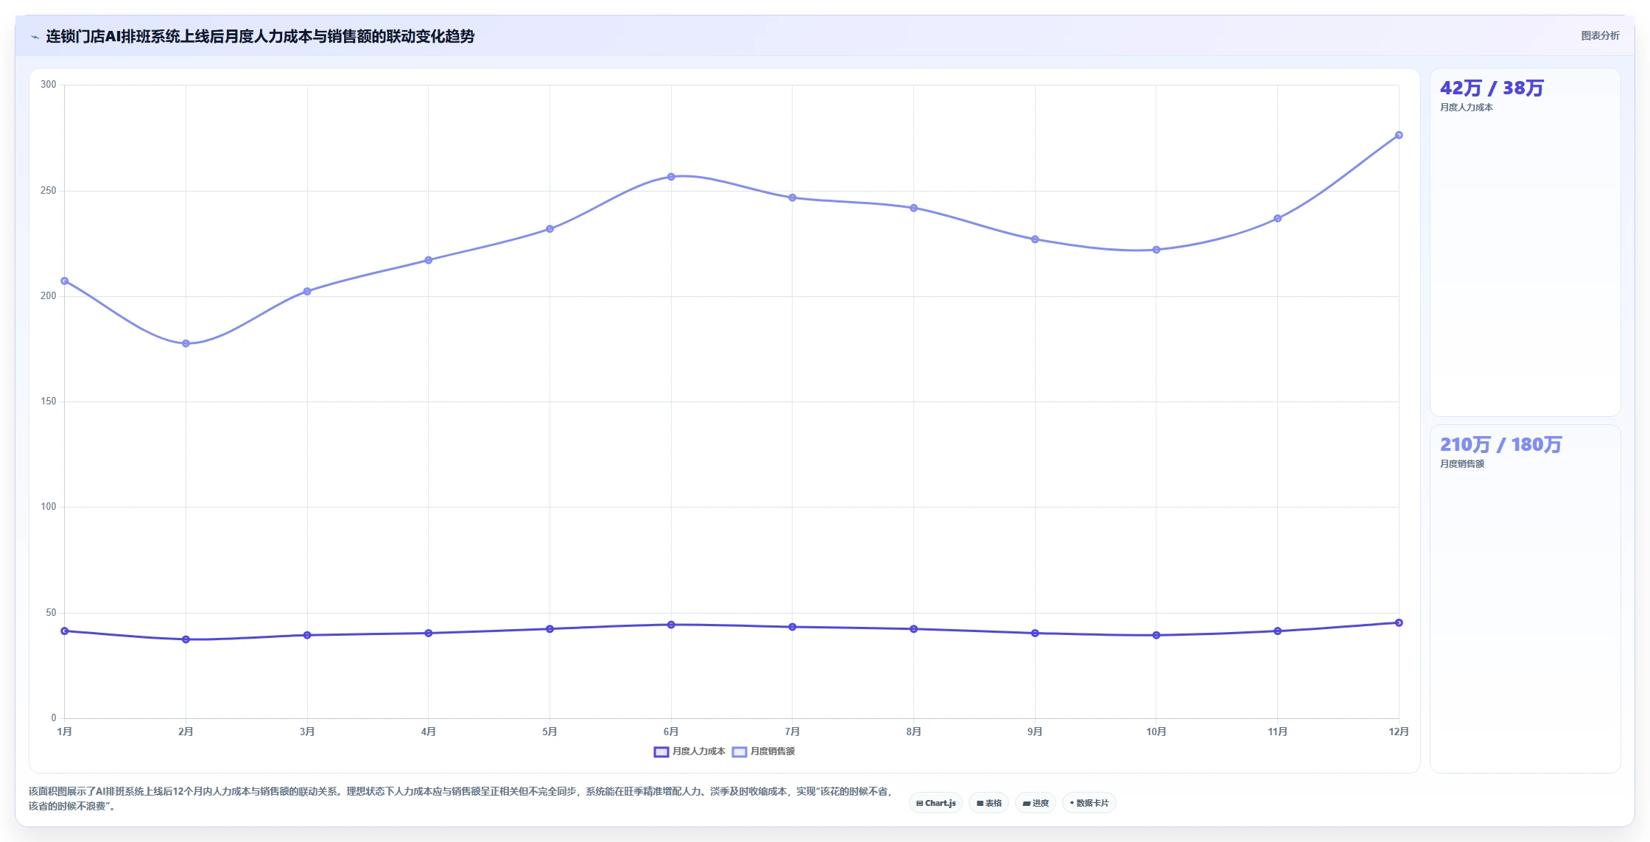Select the 3月 sales data point
The width and height of the screenshot is (1650, 842).
click(x=307, y=291)
